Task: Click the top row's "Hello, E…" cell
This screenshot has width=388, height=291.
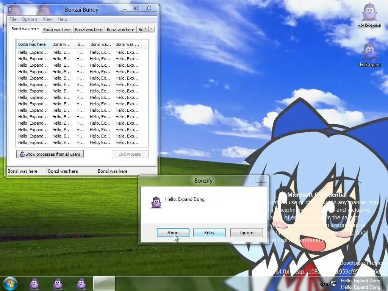Action: coord(61,52)
